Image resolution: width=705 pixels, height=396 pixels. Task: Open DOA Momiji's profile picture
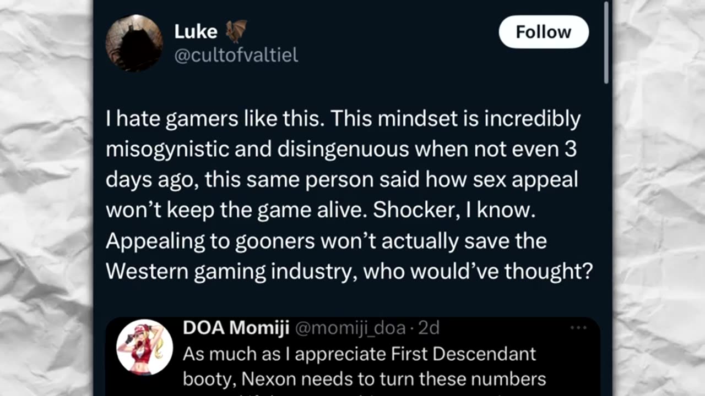(x=145, y=348)
